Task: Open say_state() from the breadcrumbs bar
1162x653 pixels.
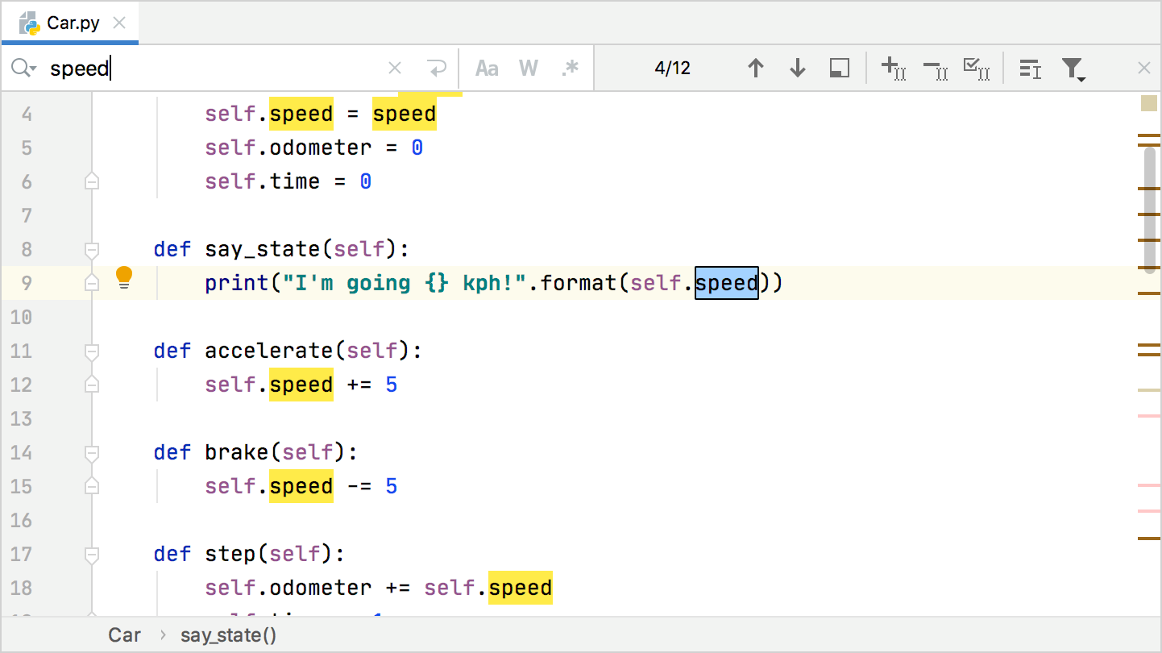Action: 228,635
